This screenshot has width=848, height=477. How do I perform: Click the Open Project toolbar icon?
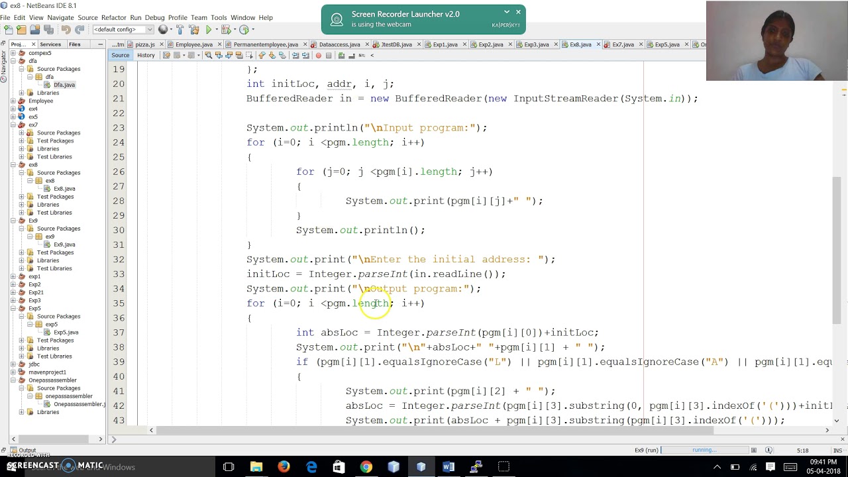click(x=34, y=30)
